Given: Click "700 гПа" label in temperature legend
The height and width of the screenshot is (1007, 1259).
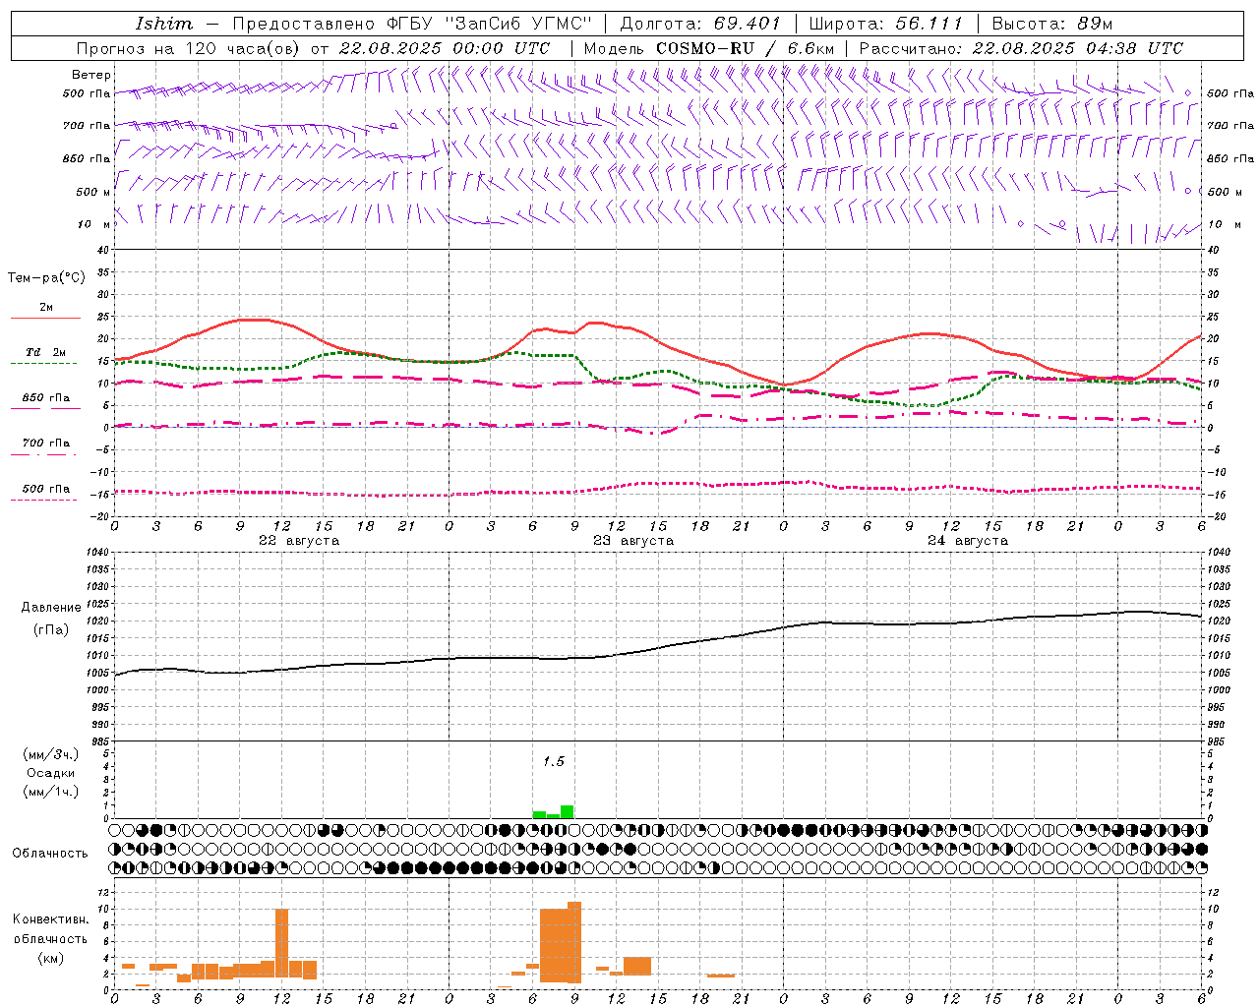Looking at the screenshot, I should (x=46, y=444).
